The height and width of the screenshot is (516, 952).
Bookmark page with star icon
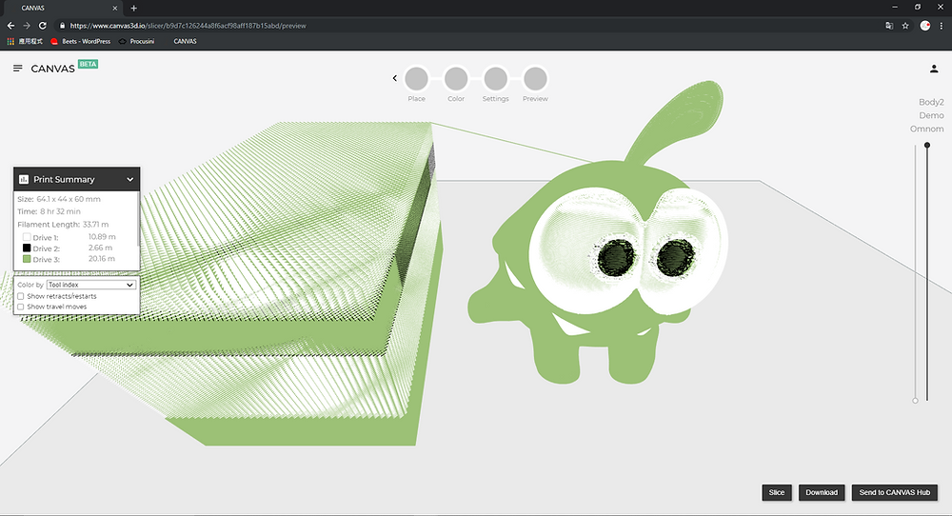tap(905, 26)
